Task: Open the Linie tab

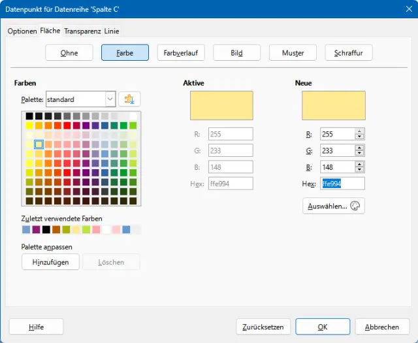Action: [112, 31]
